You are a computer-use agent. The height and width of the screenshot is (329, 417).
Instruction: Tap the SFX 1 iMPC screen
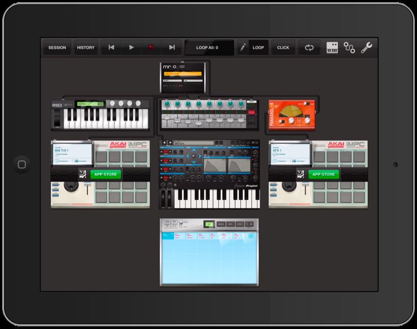(290, 154)
